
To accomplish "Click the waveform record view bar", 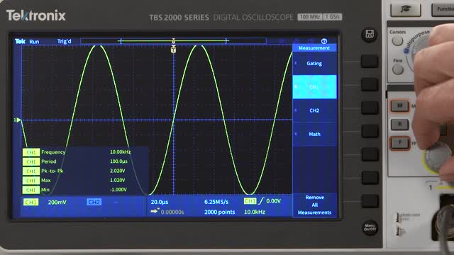I will pyautogui.click(x=173, y=41).
